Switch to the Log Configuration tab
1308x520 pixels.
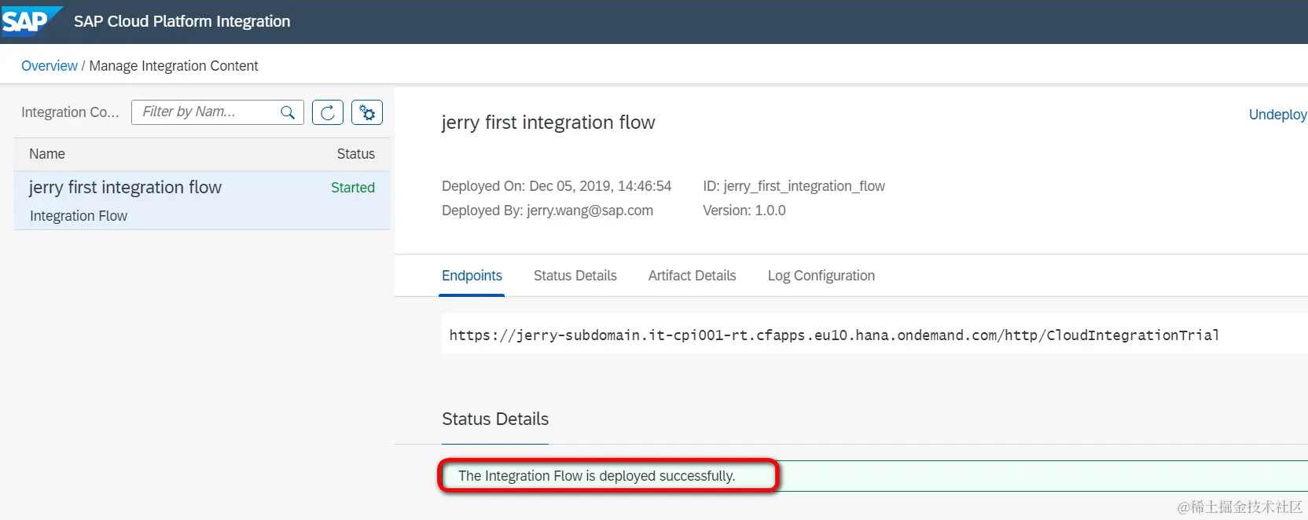[821, 276]
